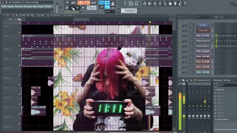Click the yellow playhead marker on timeline
The image size is (237, 133).
[150, 23]
